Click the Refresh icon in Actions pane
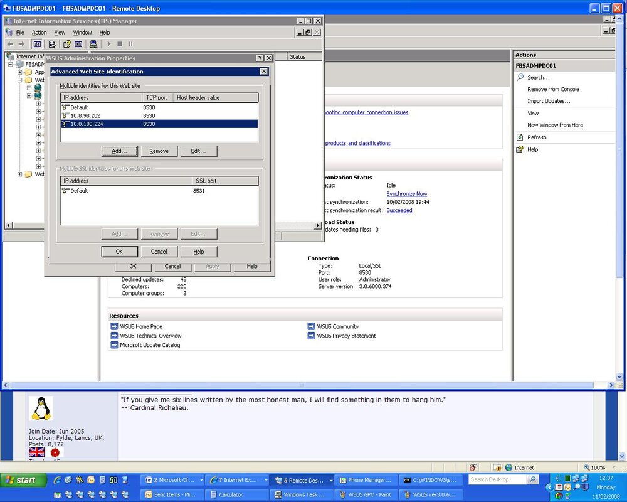The image size is (627, 502). (x=520, y=137)
